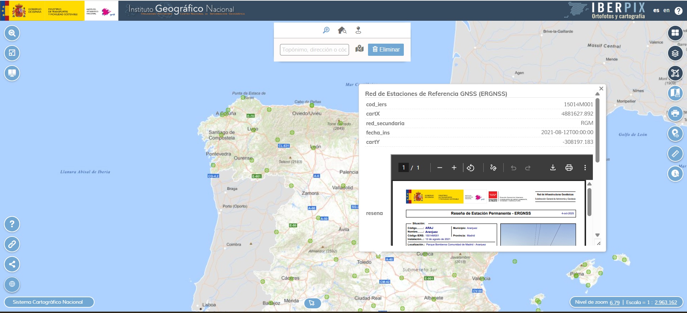Rotate the PDF page counterclockwise
Image resolution: width=687 pixels, height=313 pixels.
pos(470,167)
